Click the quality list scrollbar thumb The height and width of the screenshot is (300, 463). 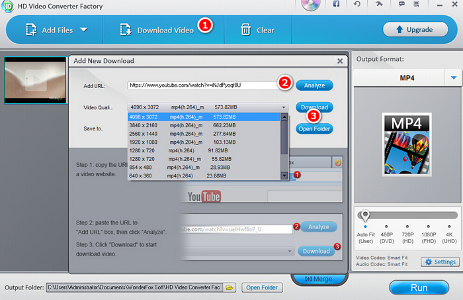284,138
